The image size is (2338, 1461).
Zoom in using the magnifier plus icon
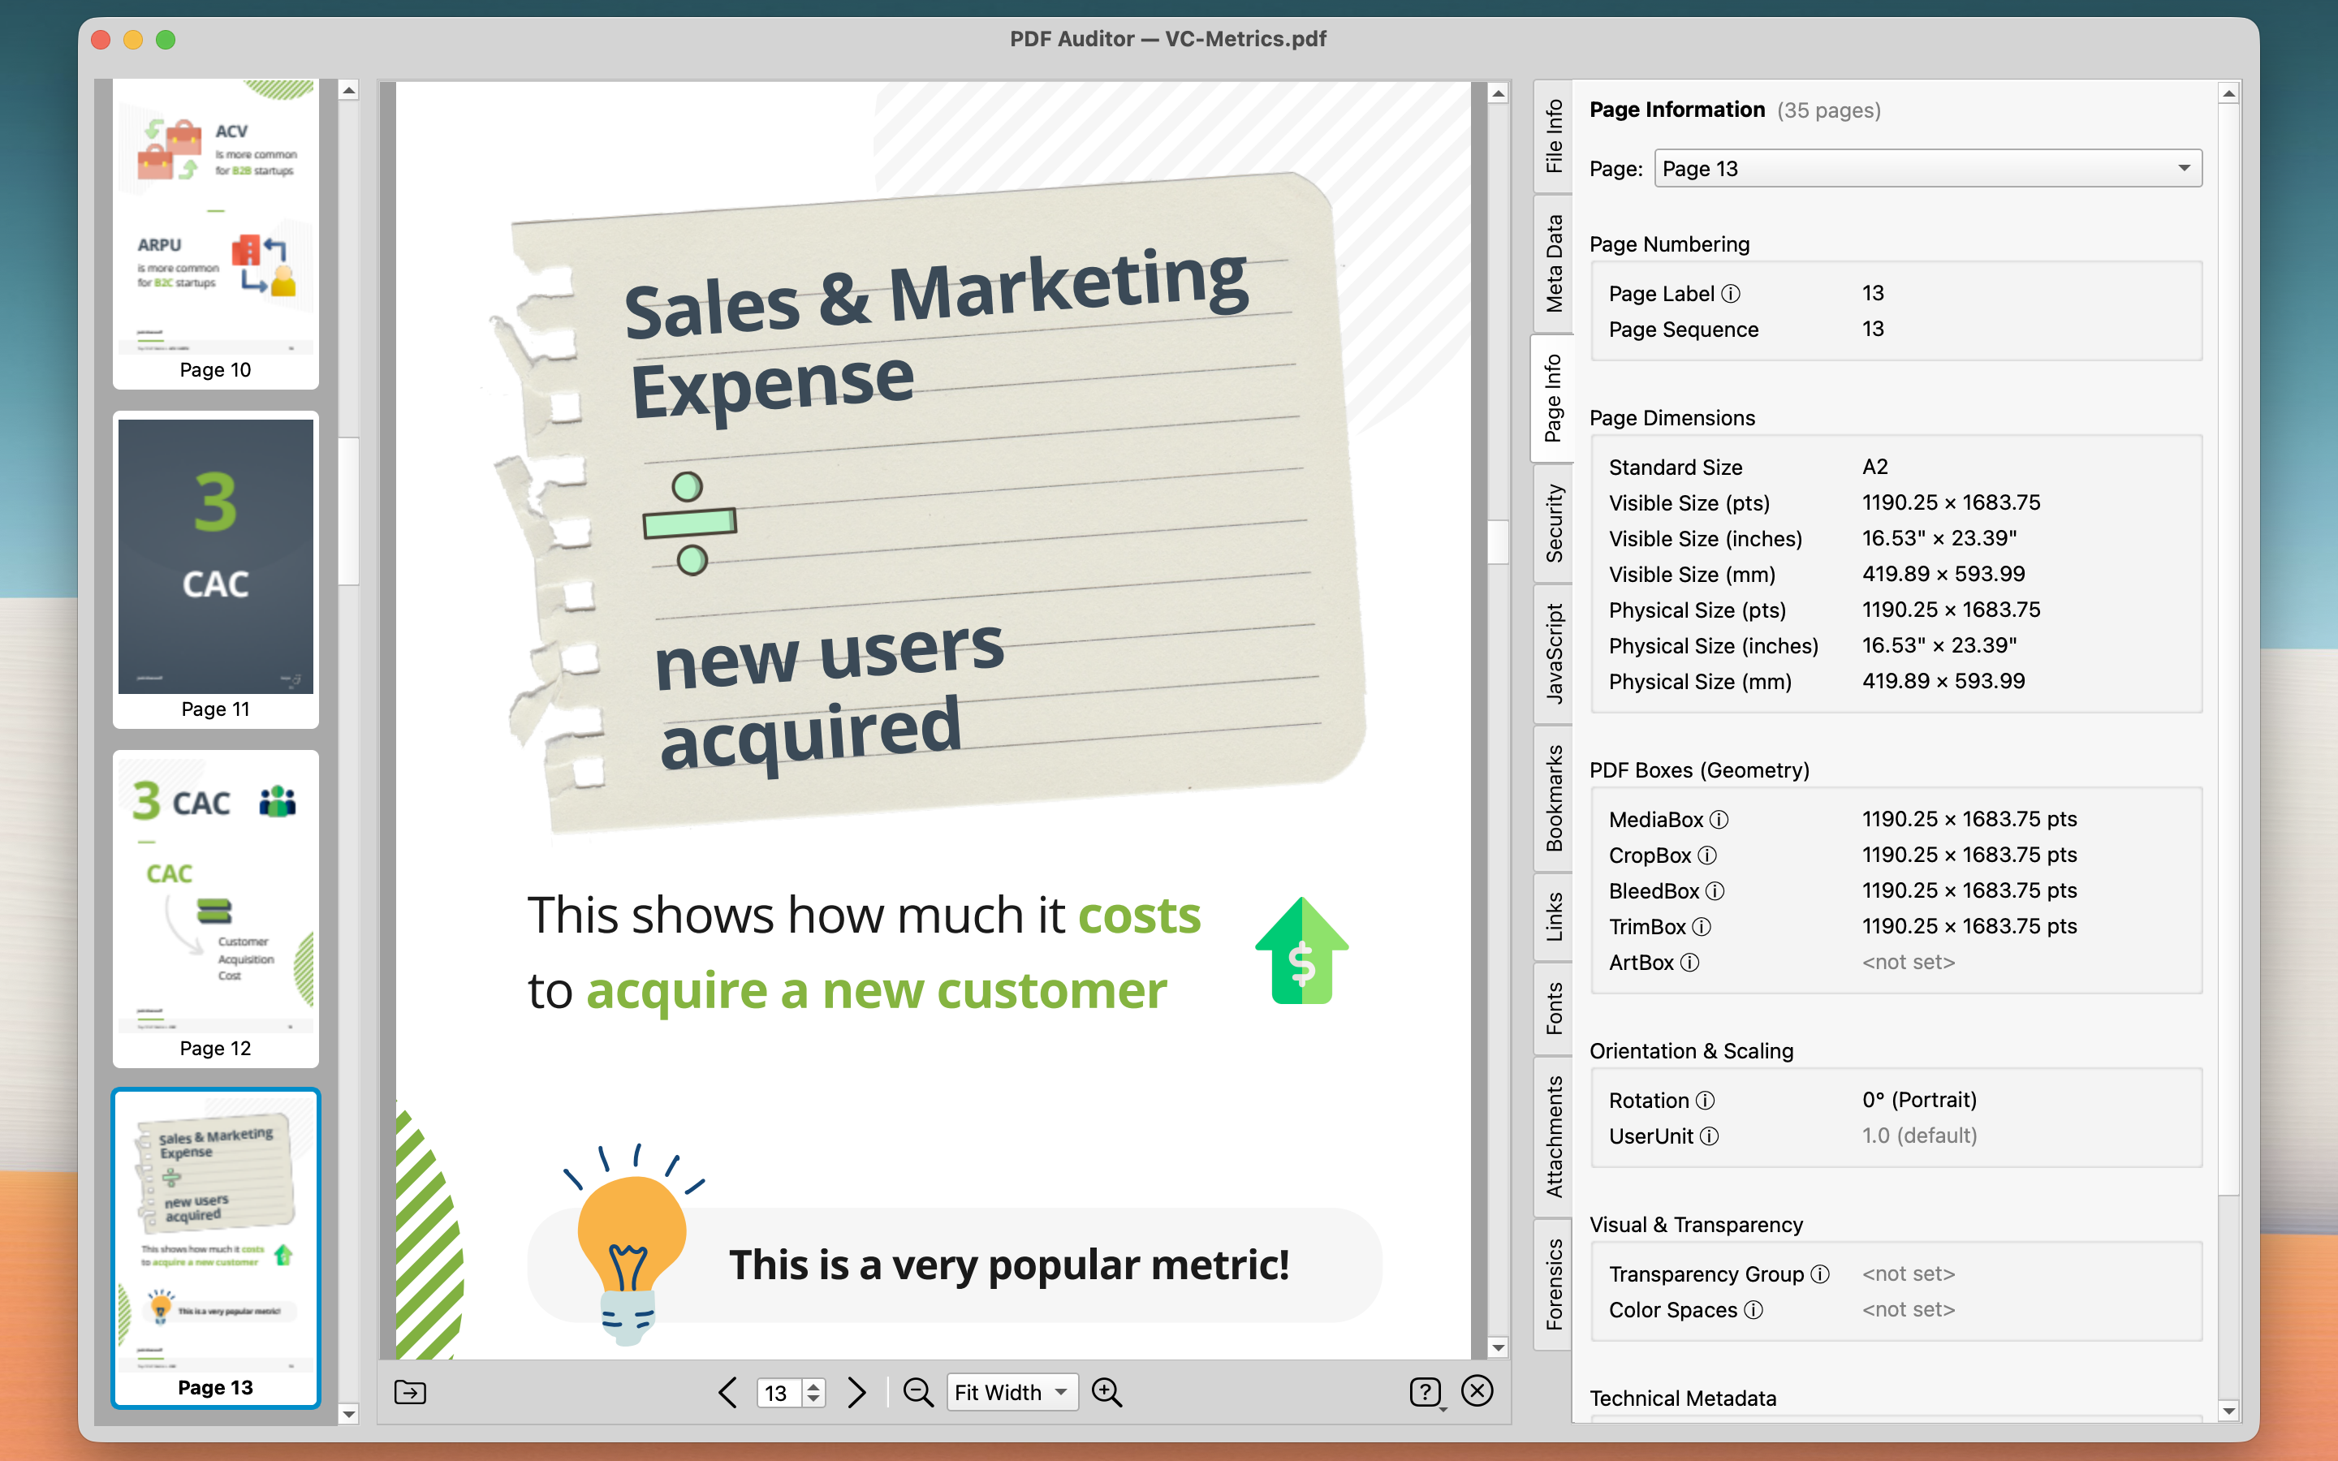click(1107, 1392)
